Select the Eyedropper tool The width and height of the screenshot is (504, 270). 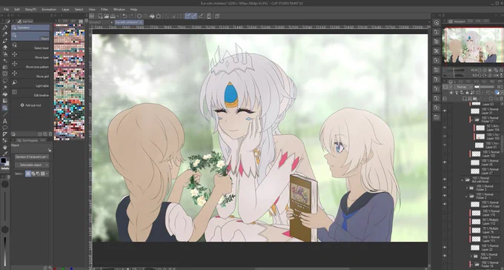(5, 154)
